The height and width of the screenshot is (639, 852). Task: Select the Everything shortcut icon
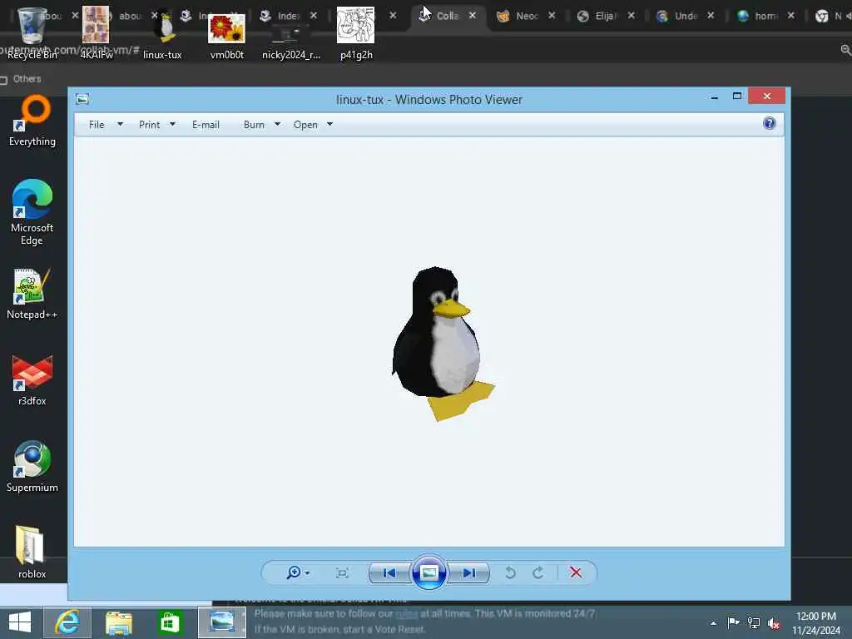32,121
